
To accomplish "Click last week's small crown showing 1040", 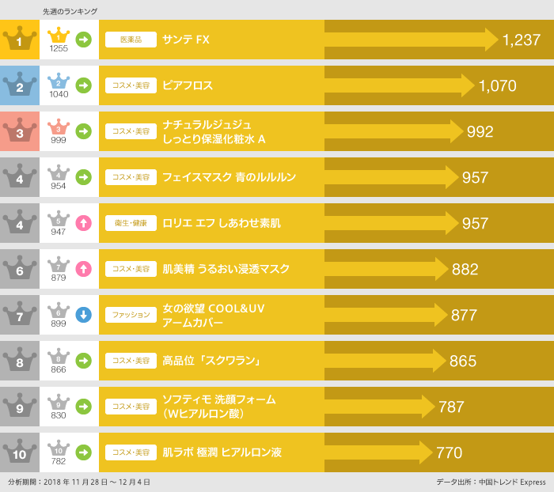I will [59, 82].
